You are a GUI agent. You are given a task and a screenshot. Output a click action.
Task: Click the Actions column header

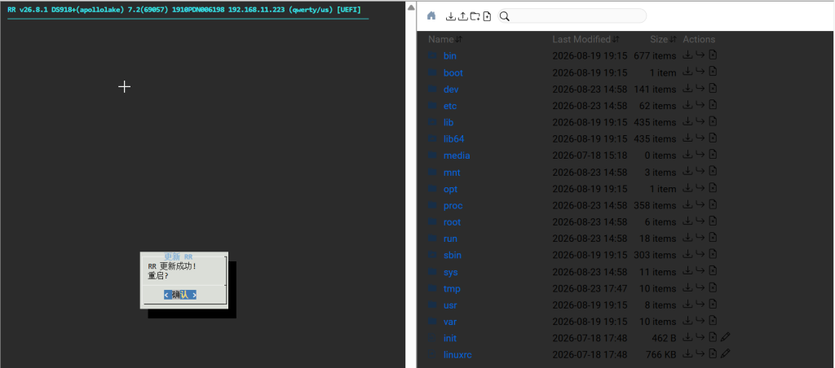pos(699,39)
